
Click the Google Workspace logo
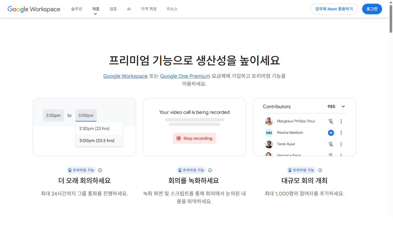(x=34, y=9)
